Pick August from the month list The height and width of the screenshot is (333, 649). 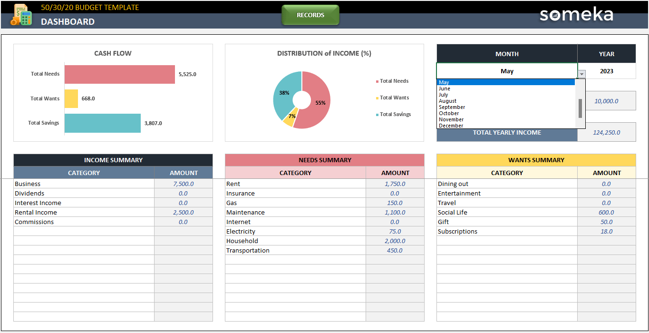[506, 101]
